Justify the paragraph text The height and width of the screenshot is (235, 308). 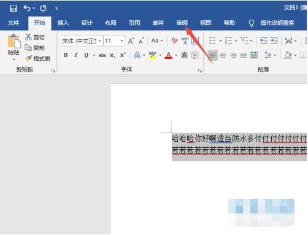click(244, 55)
